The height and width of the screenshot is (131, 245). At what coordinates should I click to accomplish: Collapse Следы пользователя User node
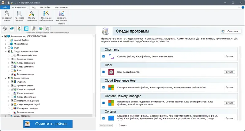(x=6, y=52)
